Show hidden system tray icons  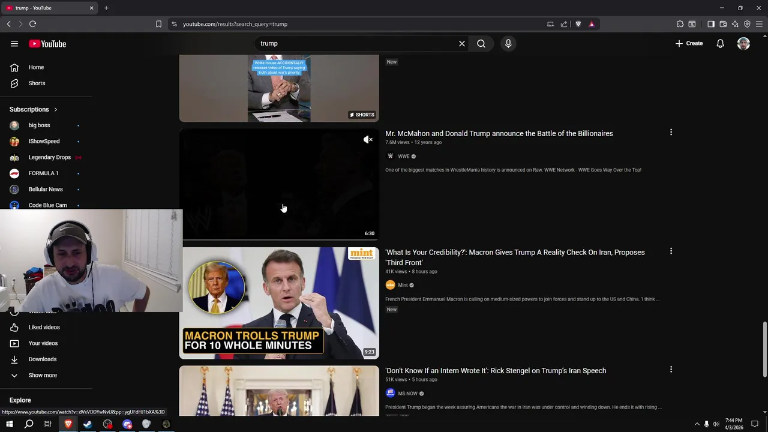point(697,424)
